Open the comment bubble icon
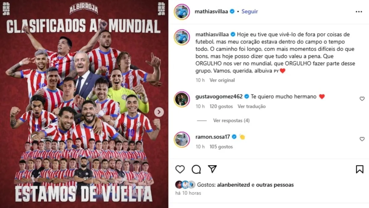Screen dimensions: 369x208 [196, 169]
